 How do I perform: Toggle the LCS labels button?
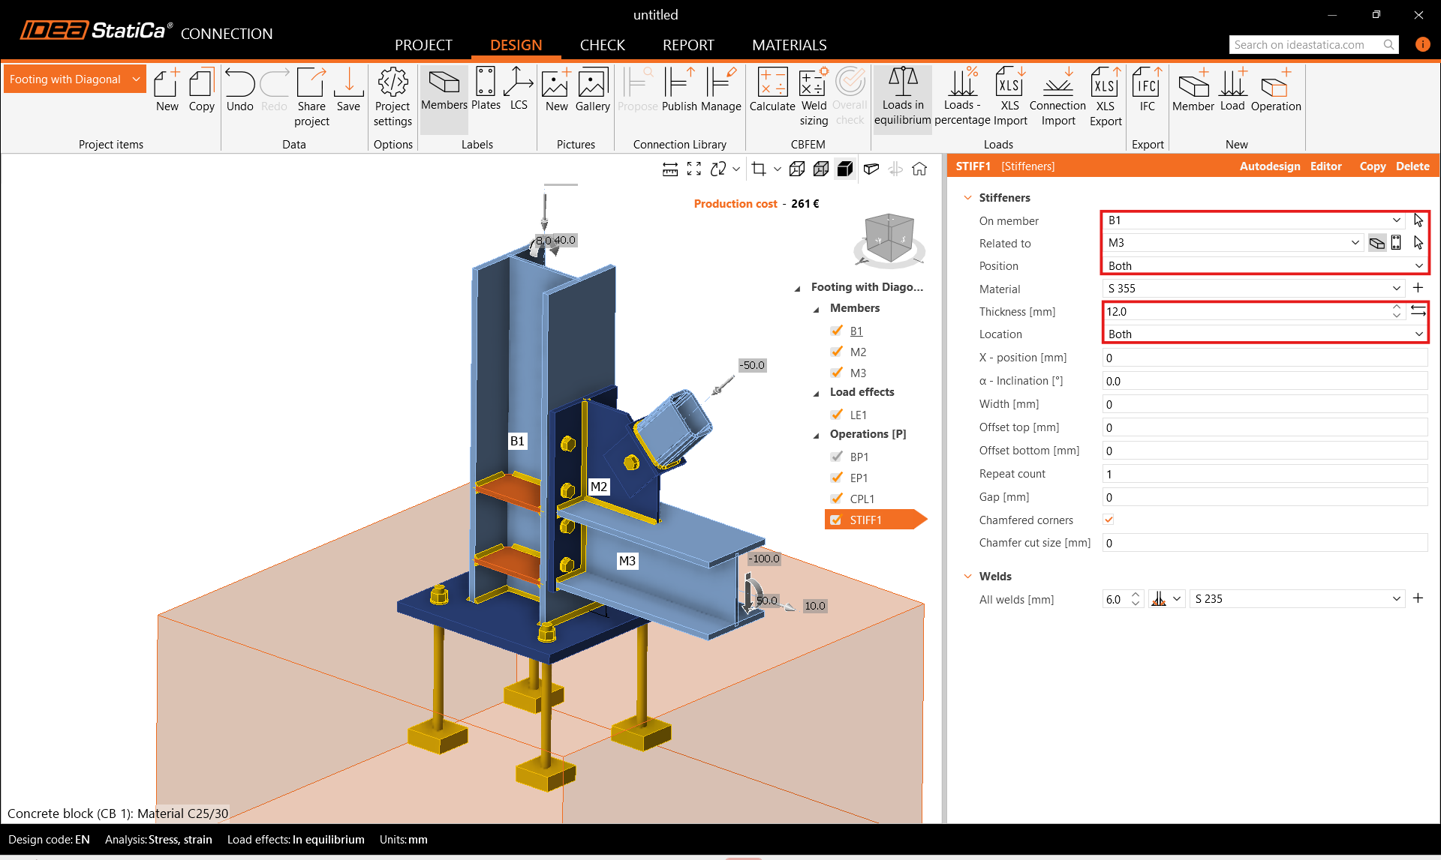tap(519, 90)
